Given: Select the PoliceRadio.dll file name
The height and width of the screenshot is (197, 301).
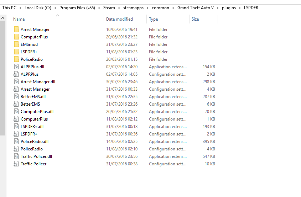Looking at the screenshot, I should [35, 142].
